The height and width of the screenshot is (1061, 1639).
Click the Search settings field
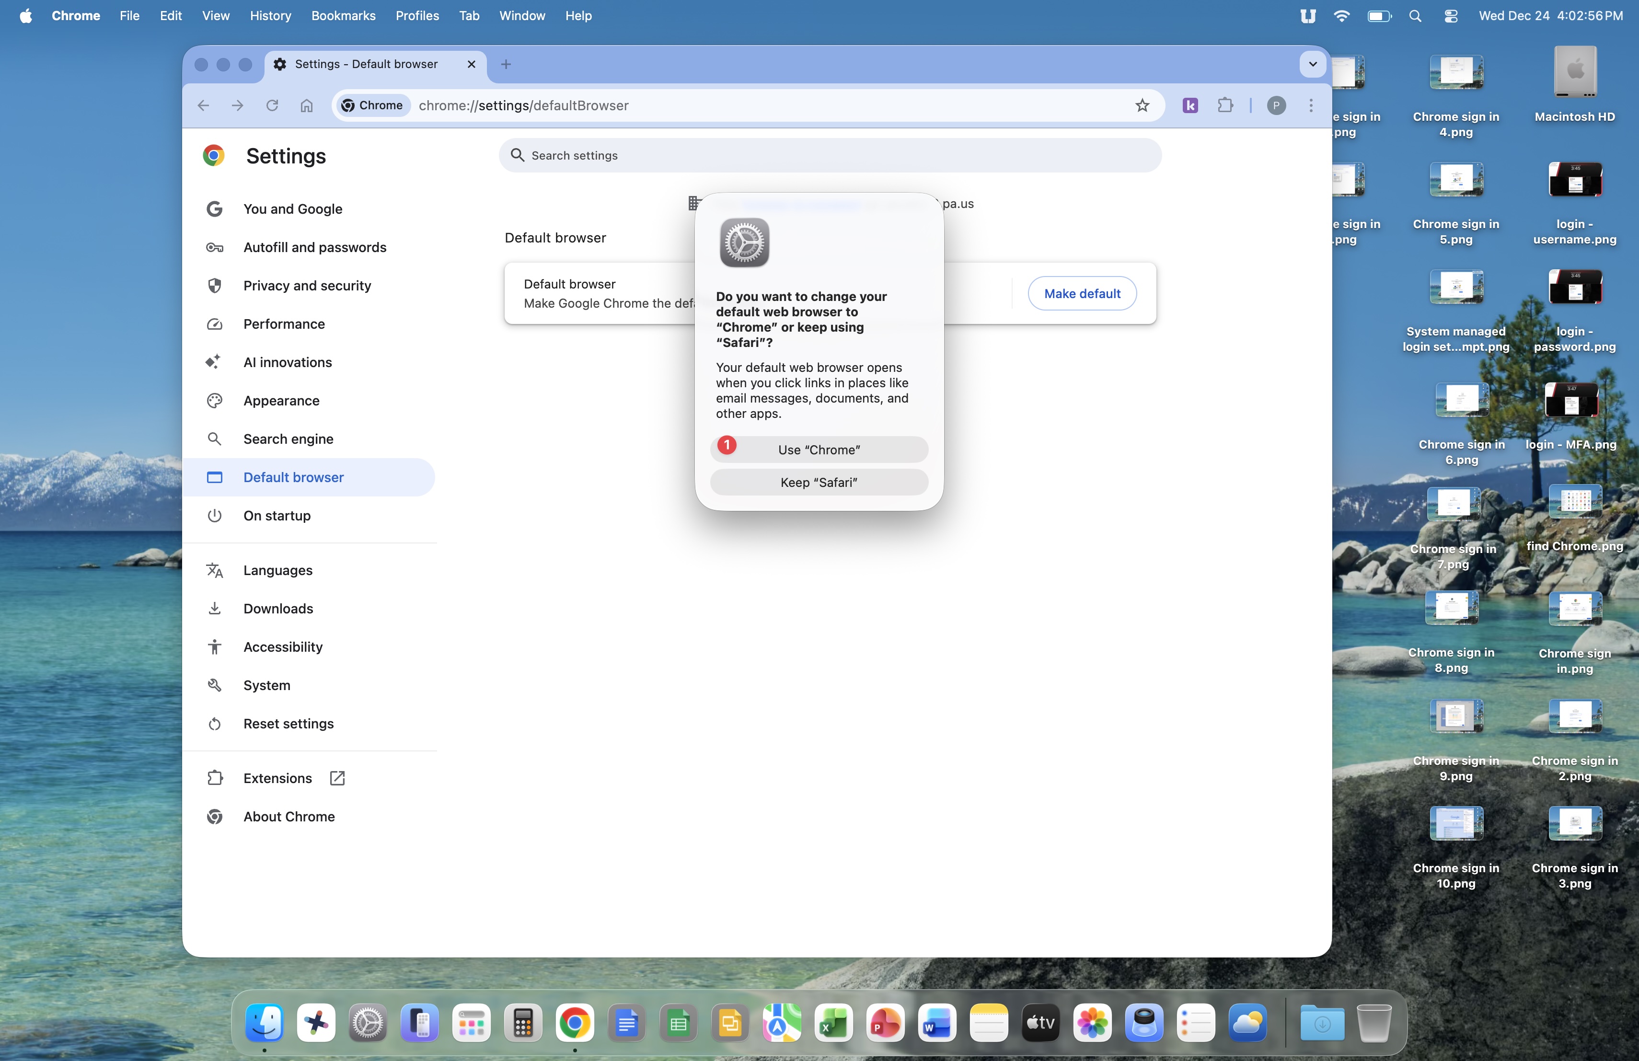click(x=830, y=156)
